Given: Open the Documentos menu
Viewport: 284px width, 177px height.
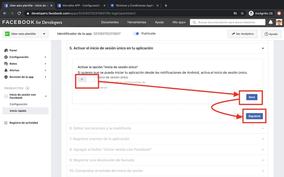Looking at the screenshot, I should 110,22.
